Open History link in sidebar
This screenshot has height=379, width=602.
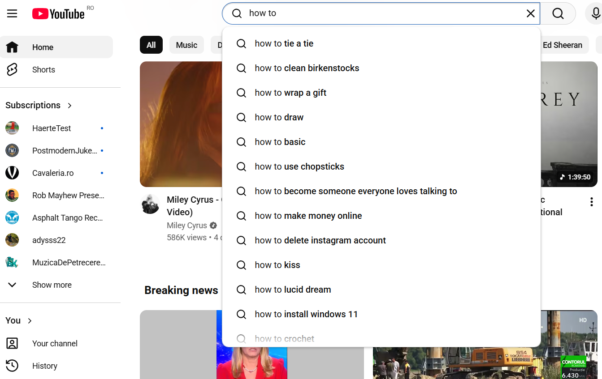click(56, 366)
